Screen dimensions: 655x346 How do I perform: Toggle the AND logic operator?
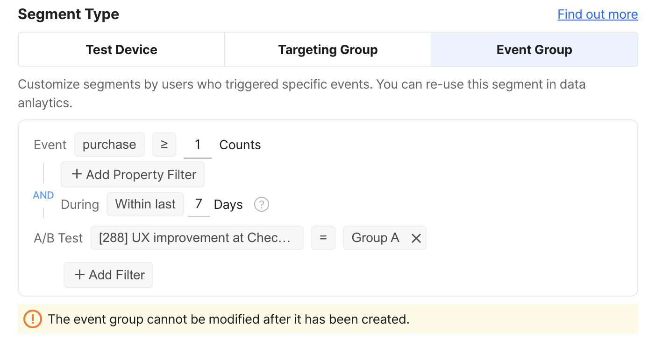coord(43,195)
